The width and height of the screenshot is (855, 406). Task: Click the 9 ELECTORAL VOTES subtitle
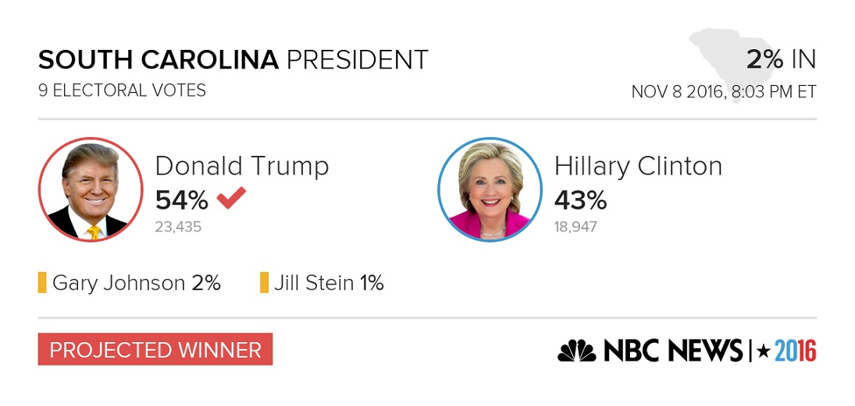122,90
